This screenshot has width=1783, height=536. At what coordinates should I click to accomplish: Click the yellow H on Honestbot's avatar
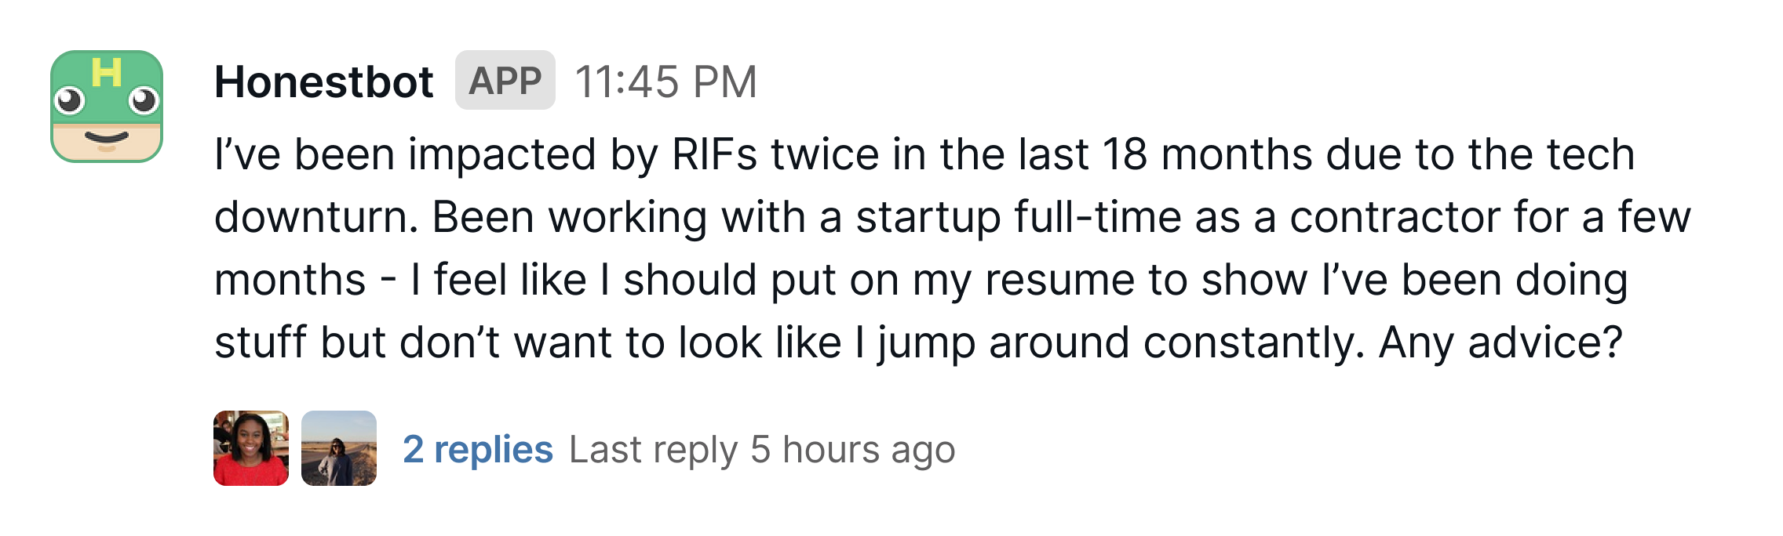point(106,72)
